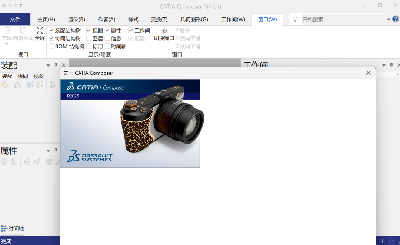Open the 属性 panel dropdown arrow
The height and width of the screenshot is (245, 400).
click(48, 151)
